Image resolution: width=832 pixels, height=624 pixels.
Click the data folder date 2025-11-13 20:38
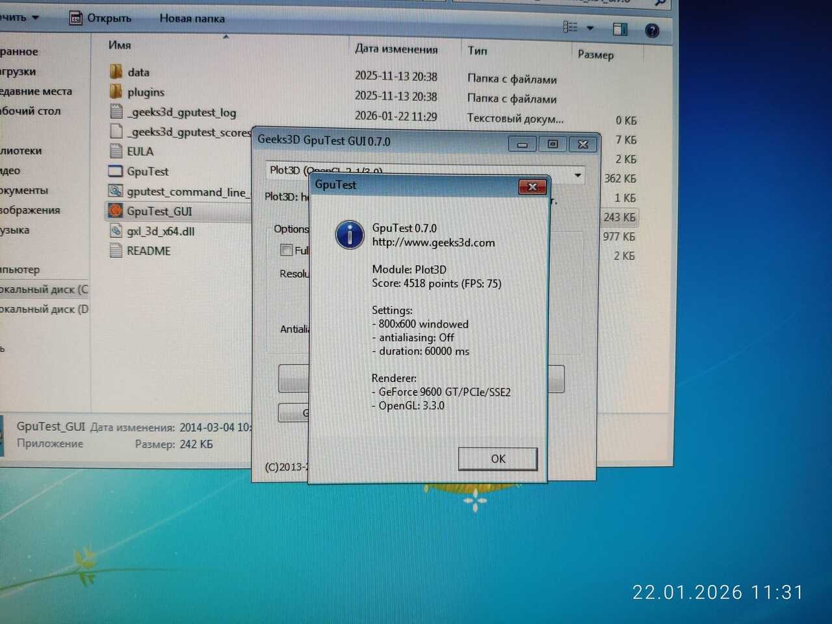[x=396, y=76]
